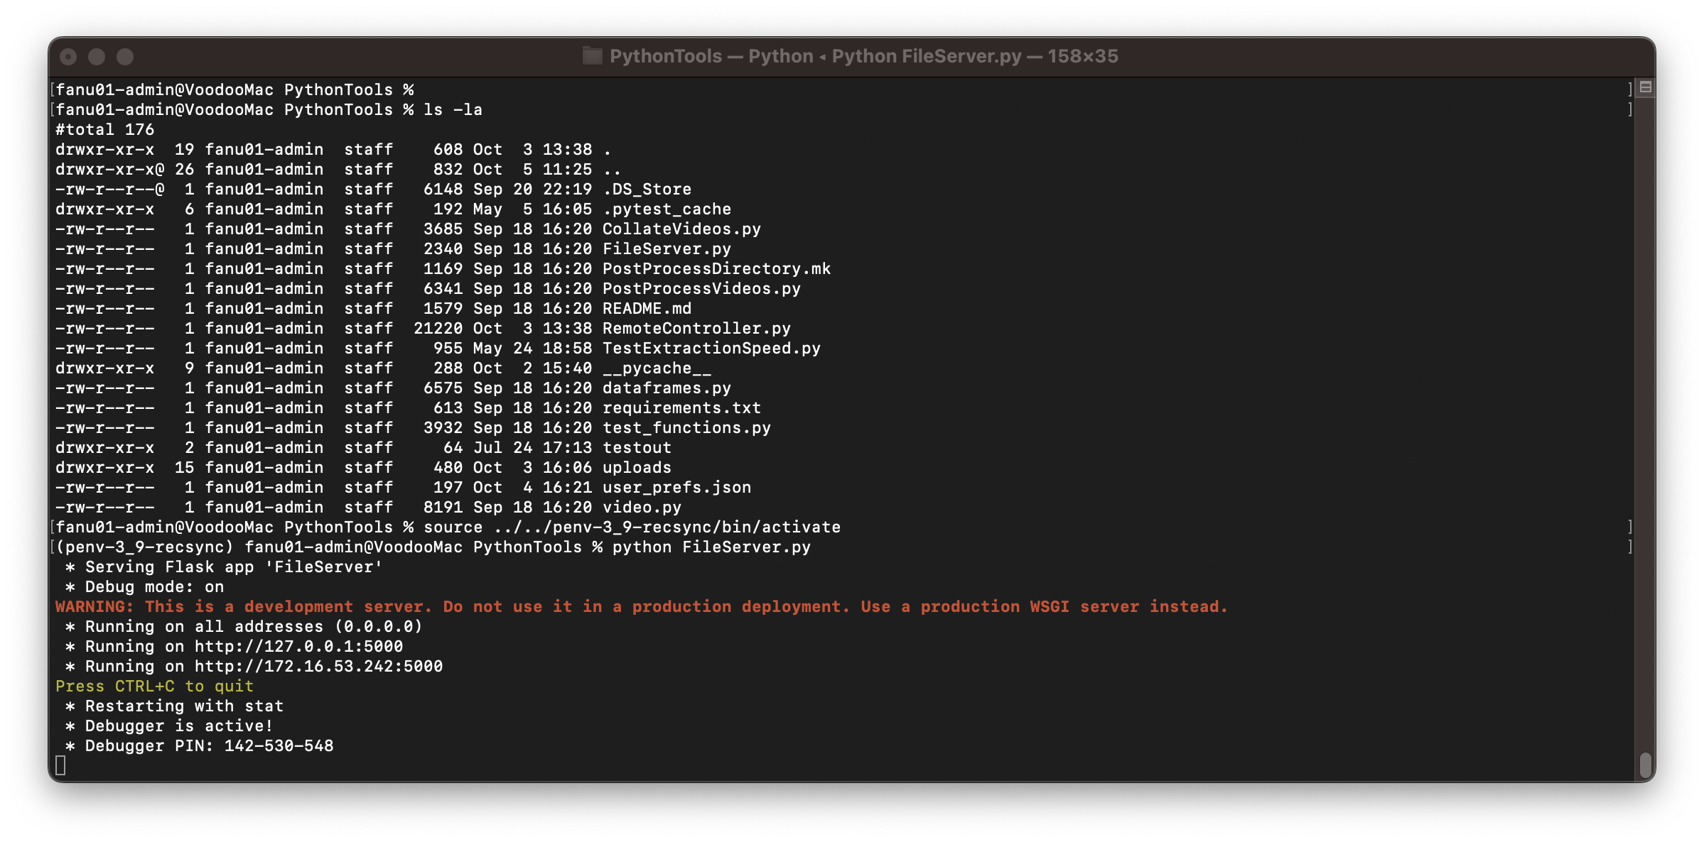The width and height of the screenshot is (1704, 842).
Task: Click the window title text PythonTools
Action: [665, 56]
